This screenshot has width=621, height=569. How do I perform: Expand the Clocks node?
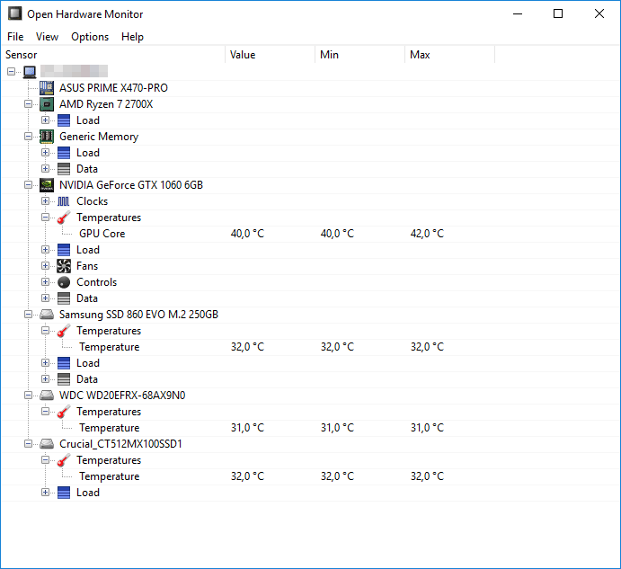pyautogui.click(x=45, y=200)
